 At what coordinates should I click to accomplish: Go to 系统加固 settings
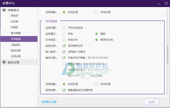click(x=16, y=50)
